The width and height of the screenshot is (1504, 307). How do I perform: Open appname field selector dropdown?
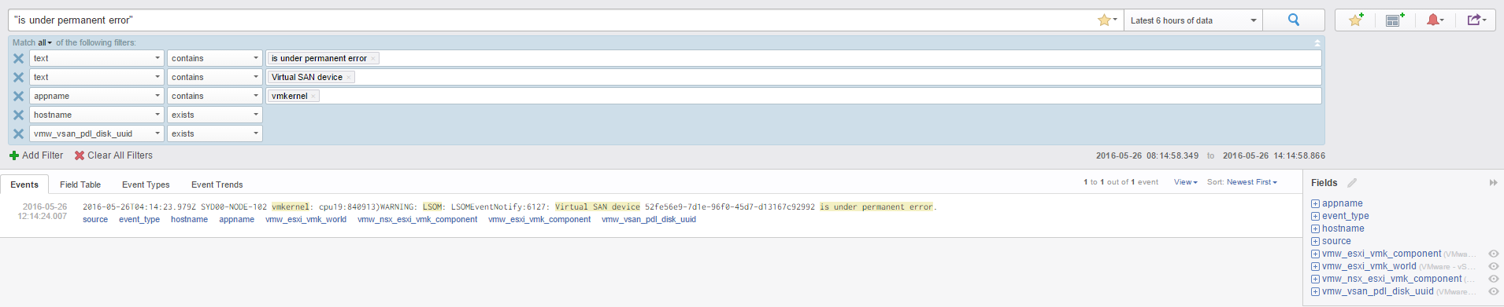click(97, 96)
